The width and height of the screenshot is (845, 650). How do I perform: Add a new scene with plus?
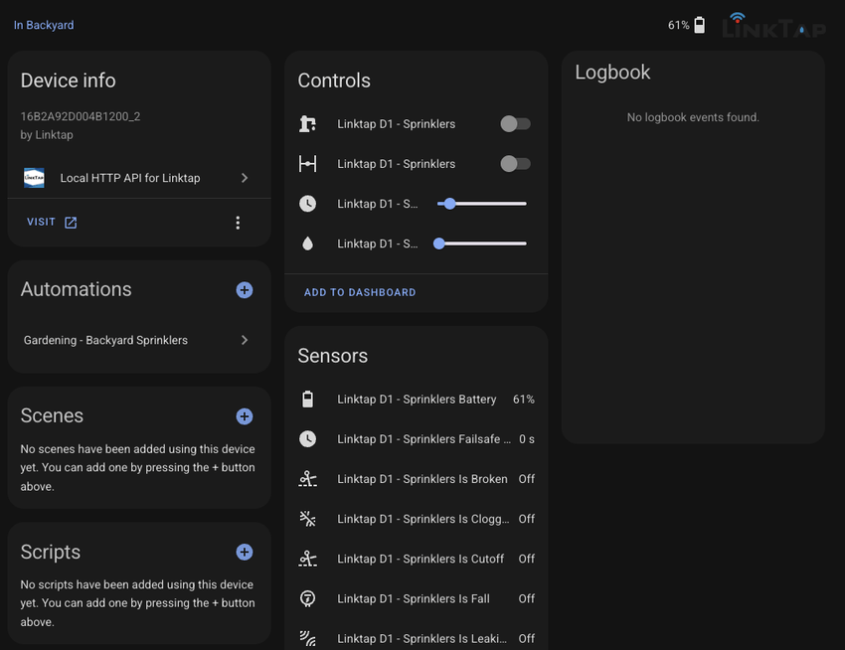(245, 416)
